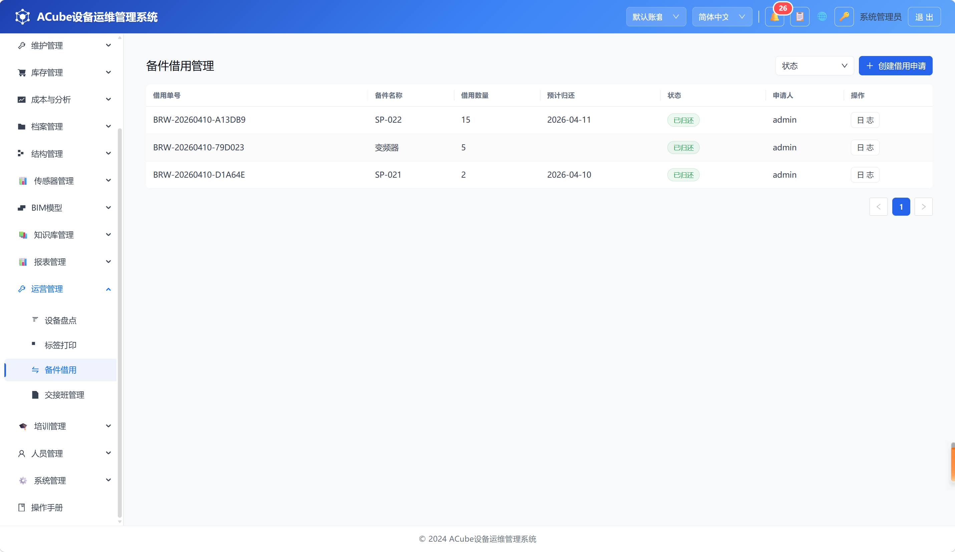Expand the 报表管理 menu chevron
Viewport: 955px width, 552px height.
(108, 262)
